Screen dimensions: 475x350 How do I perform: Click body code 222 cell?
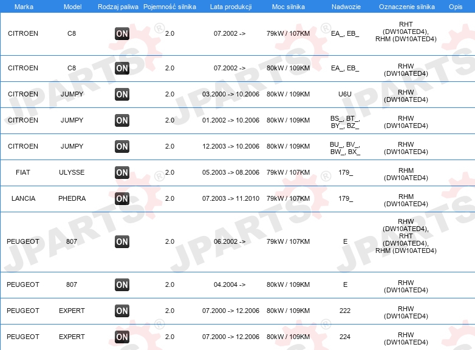click(x=345, y=311)
